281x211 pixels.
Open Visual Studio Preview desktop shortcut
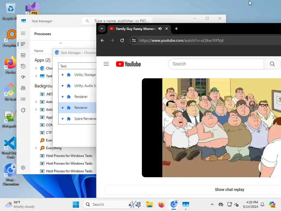32,9
